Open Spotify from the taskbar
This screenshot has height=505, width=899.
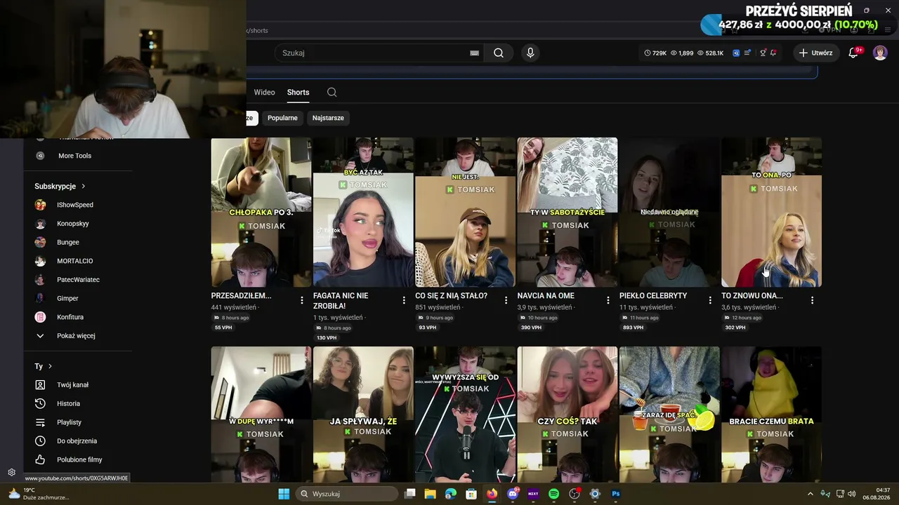tap(553, 494)
